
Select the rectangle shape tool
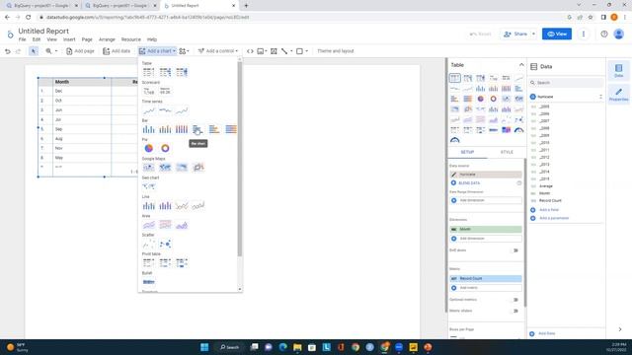(x=299, y=51)
